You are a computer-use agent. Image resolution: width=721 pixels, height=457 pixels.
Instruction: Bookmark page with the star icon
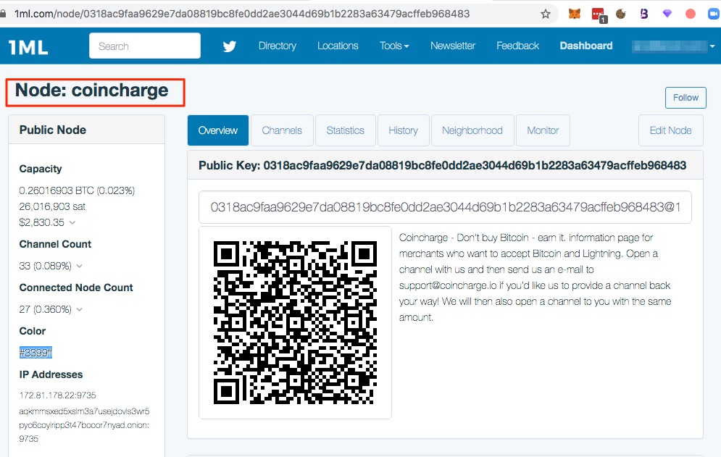tap(546, 14)
